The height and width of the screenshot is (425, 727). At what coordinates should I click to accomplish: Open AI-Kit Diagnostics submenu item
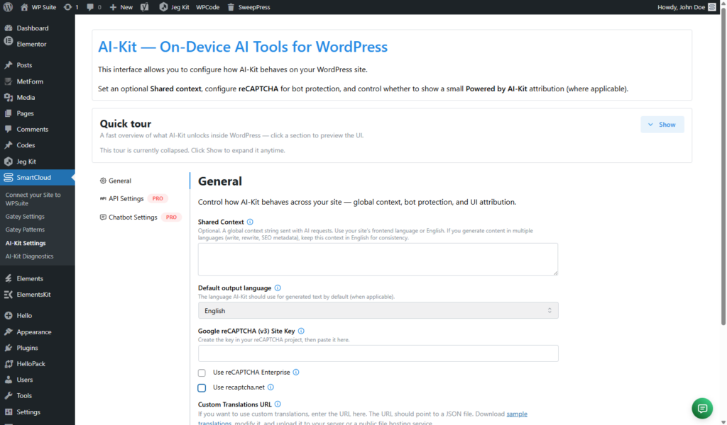[x=29, y=256]
